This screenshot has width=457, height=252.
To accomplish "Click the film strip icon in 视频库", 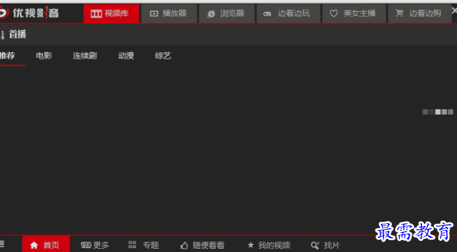I will [96, 13].
